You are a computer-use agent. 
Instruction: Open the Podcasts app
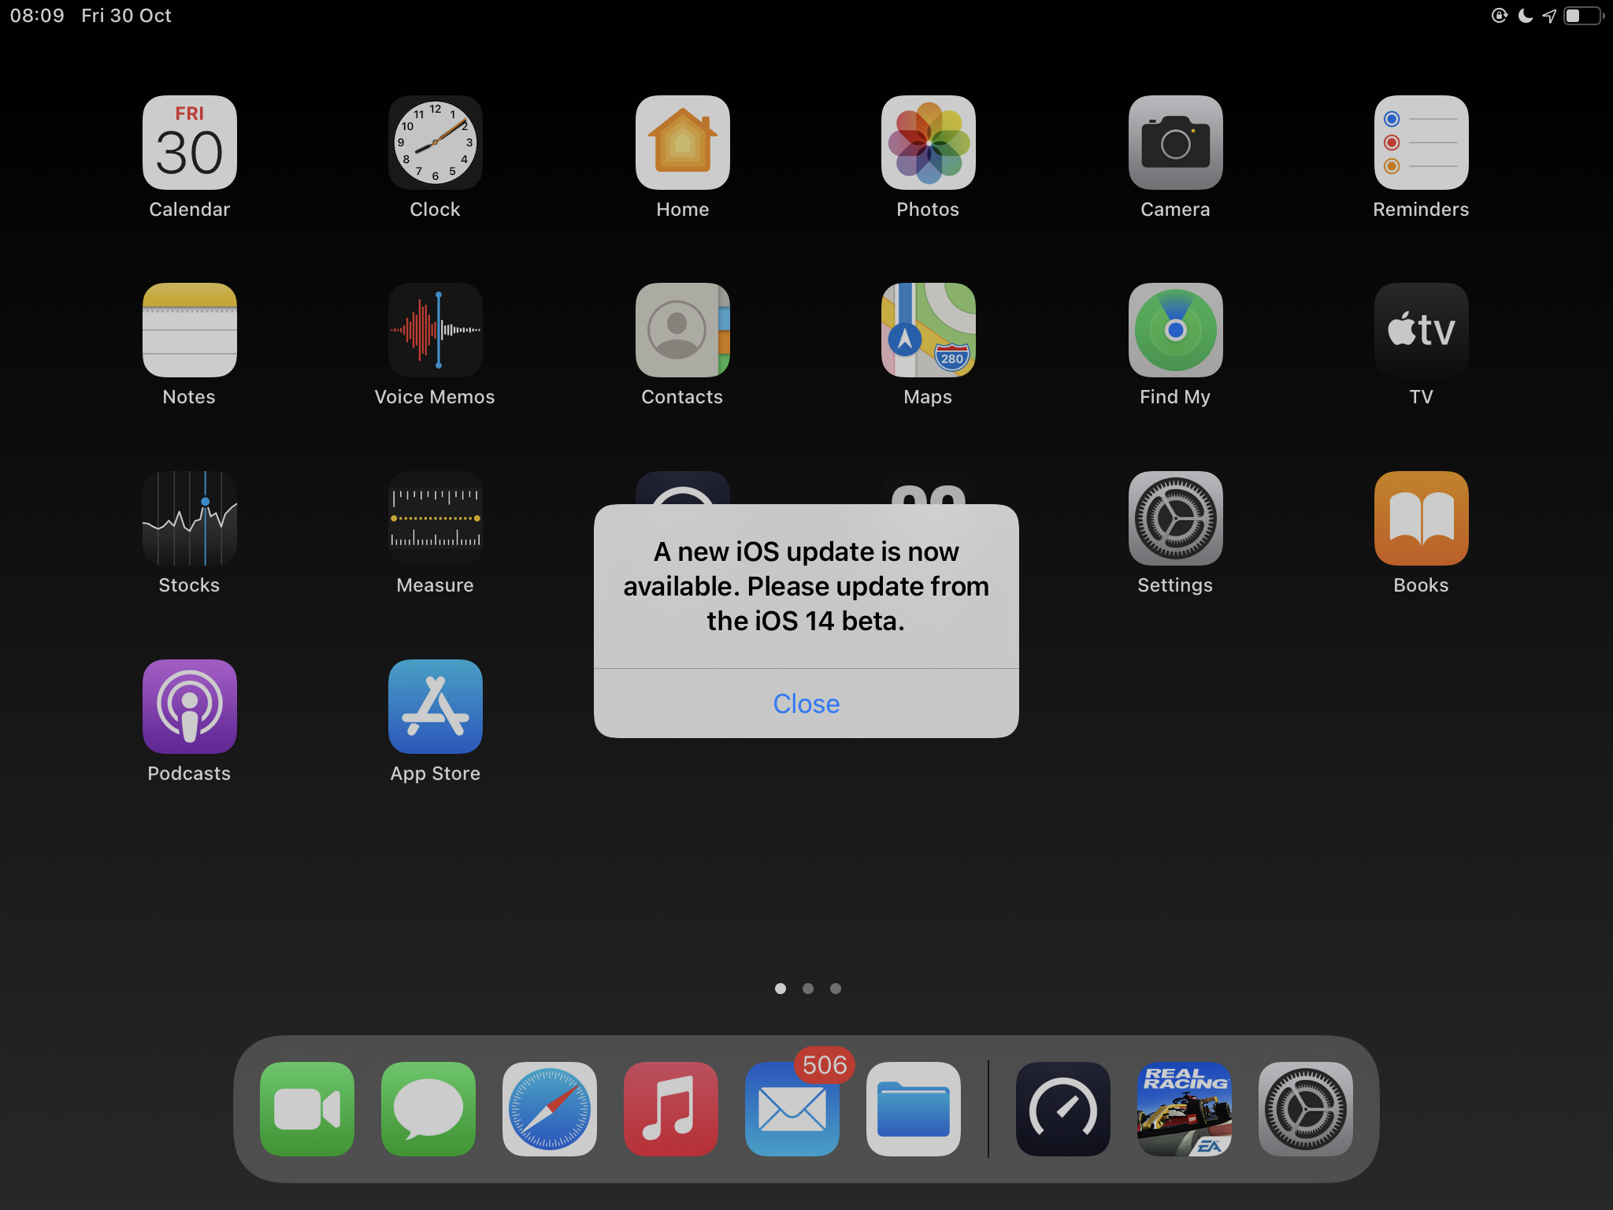(x=189, y=707)
